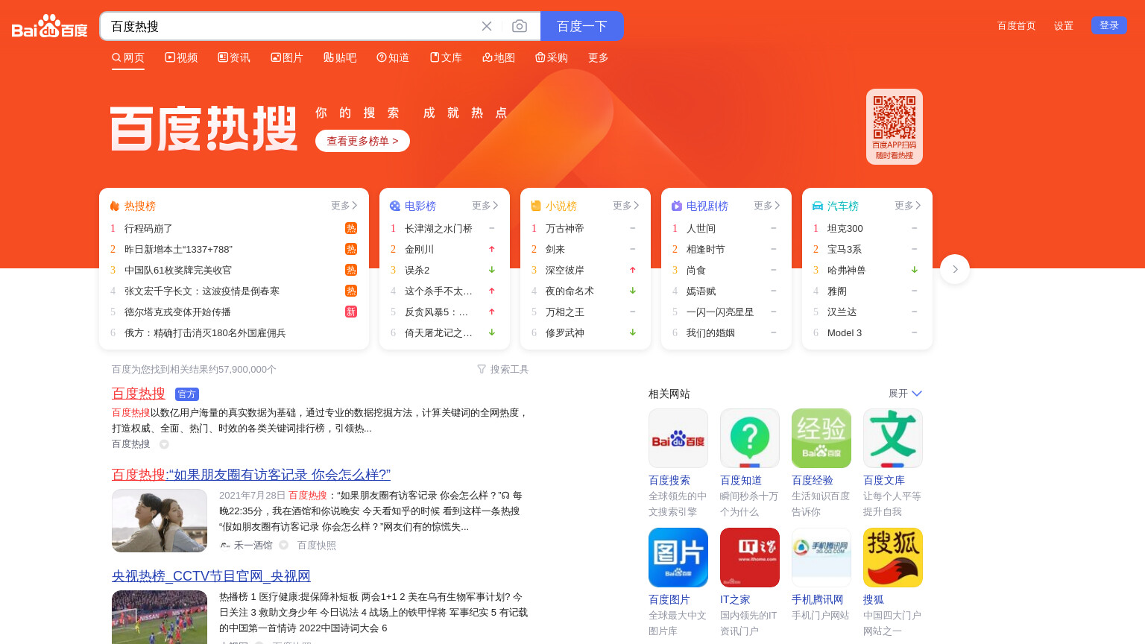This screenshot has width=1145, height=644.
Task: Go to 百度首页 link
Action: [1017, 25]
